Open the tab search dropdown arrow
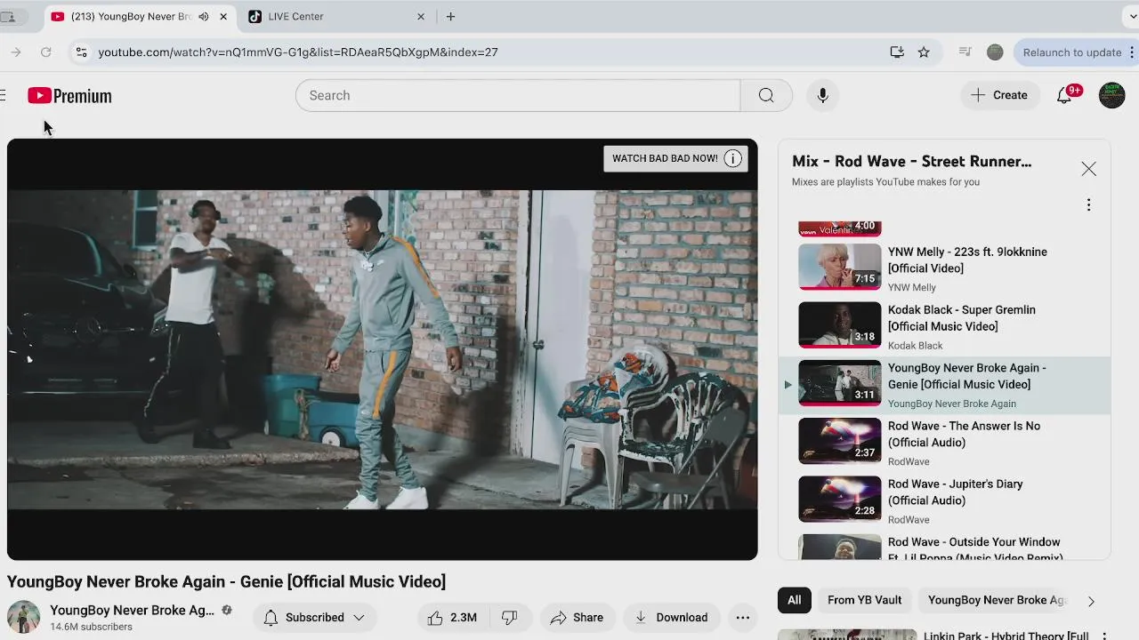 coord(1133,16)
